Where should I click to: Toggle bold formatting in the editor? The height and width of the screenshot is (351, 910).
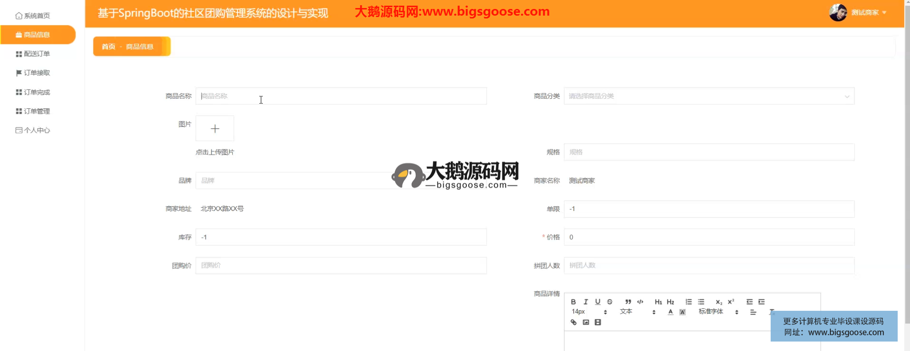pos(573,302)
